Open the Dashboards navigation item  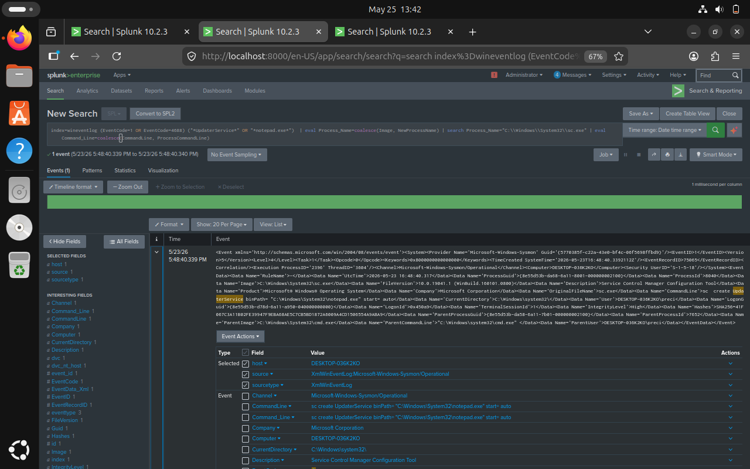217,91
